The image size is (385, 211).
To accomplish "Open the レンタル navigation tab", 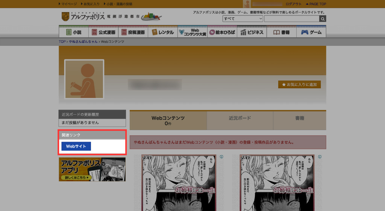I will click(x=163, y=32).
